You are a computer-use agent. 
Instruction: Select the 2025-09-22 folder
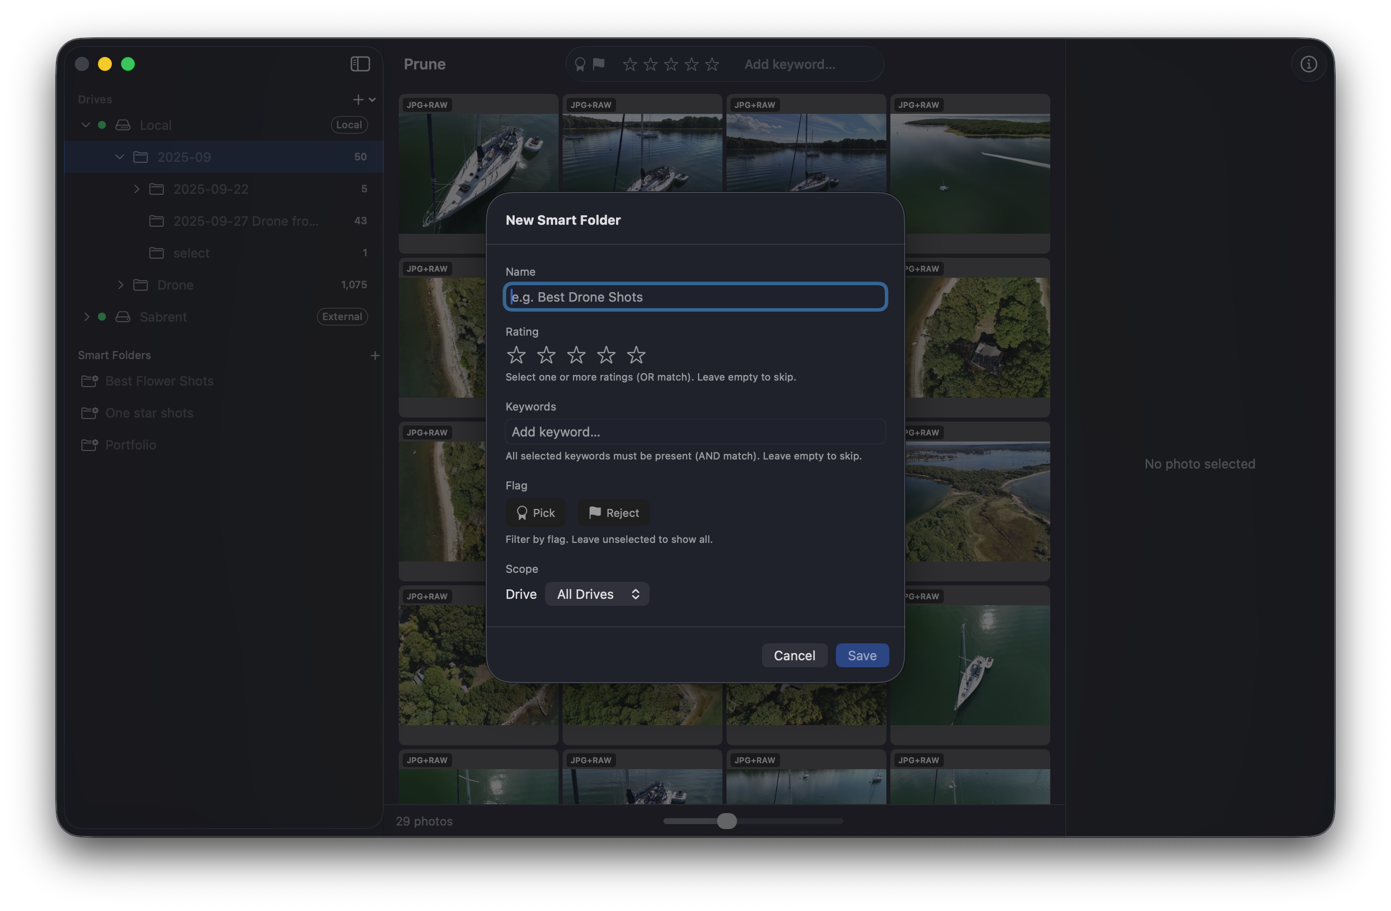pos(223,189)
